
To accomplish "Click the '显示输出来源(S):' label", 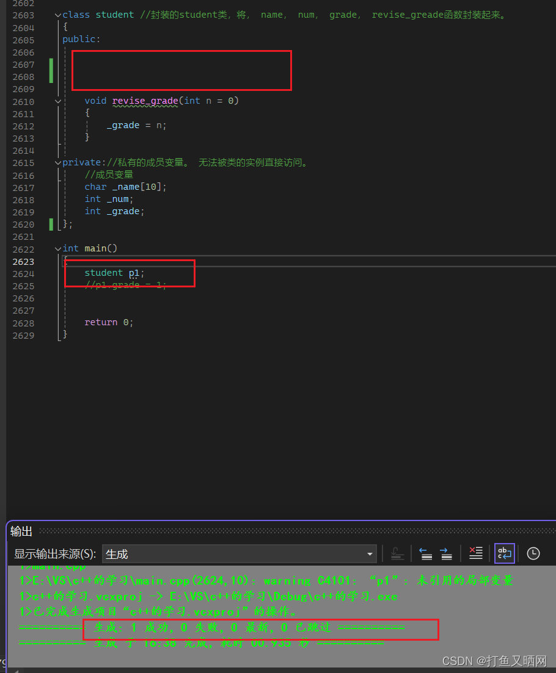I will [55, 554].
